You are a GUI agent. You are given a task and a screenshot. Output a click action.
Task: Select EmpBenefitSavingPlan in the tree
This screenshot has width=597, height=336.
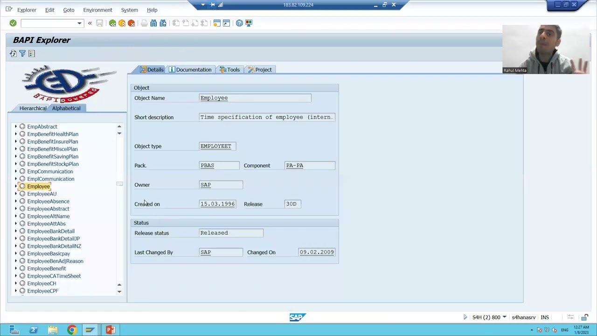[53, 156]
